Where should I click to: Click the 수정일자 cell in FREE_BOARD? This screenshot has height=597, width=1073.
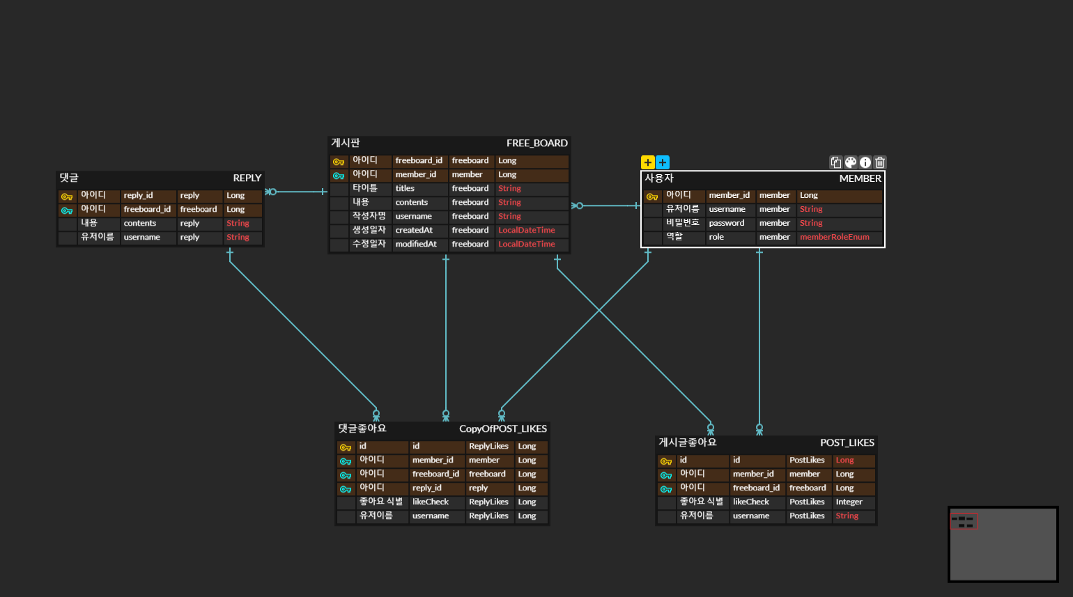370,244
